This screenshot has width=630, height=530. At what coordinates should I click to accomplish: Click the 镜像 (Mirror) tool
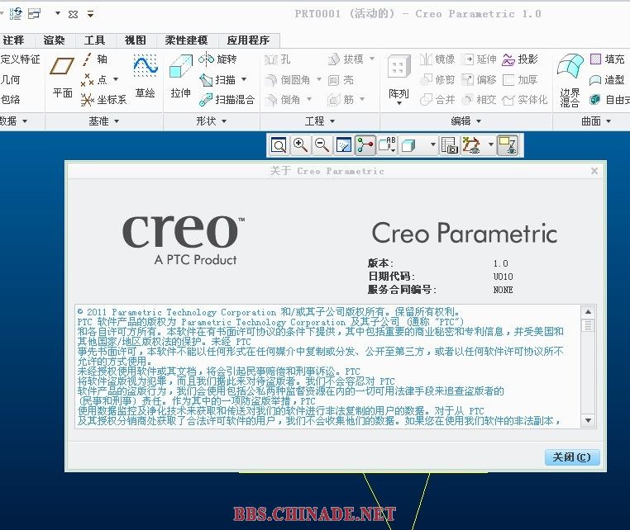click(437, 59)
